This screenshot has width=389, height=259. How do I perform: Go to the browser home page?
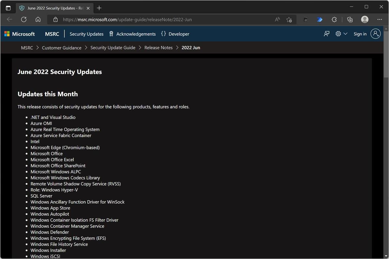[38, 19]
